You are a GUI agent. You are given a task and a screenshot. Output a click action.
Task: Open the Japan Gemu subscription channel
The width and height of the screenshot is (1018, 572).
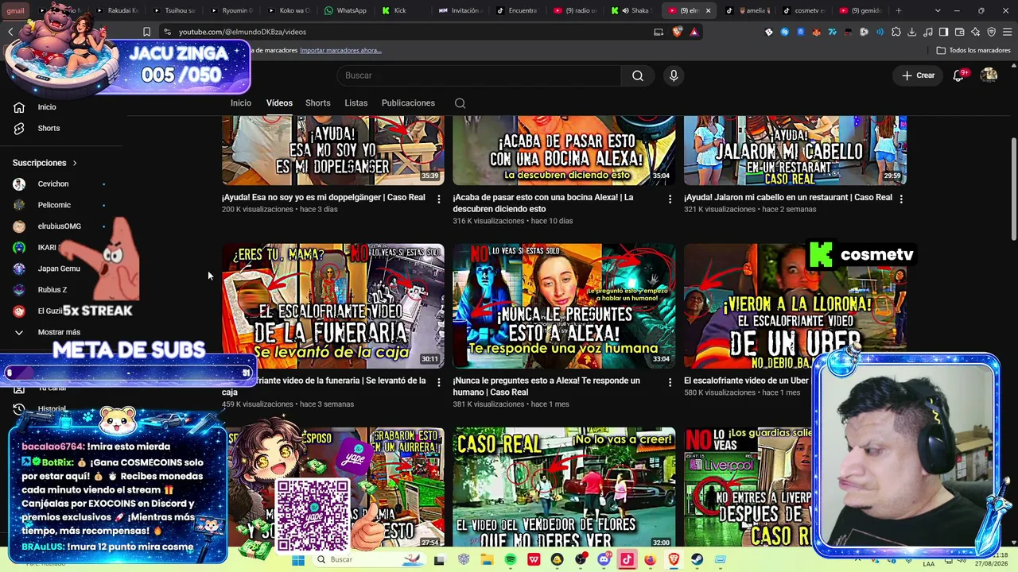point(59,269)
